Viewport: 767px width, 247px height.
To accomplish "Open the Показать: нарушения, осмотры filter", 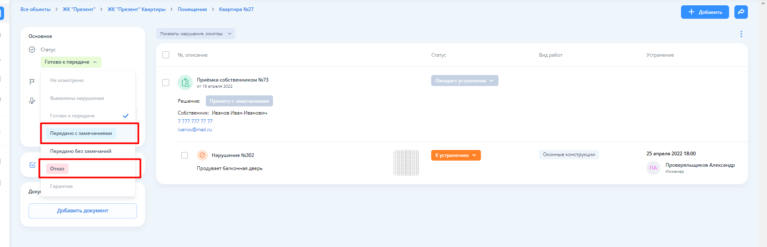I will 195,34.
